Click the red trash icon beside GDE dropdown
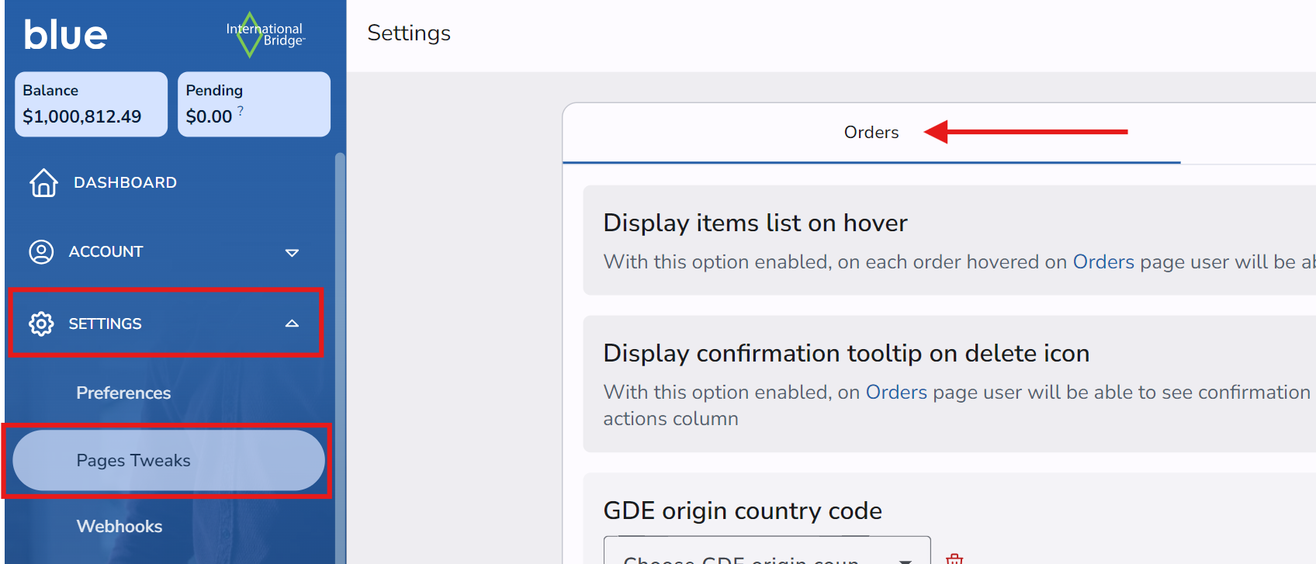Viewport: 1316px width, 564px height. tap(954, 558)
